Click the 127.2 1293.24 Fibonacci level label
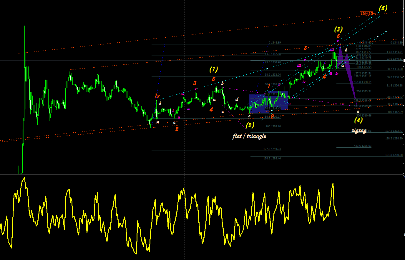Viewport: 405px width, 260px height. point(272,149)
